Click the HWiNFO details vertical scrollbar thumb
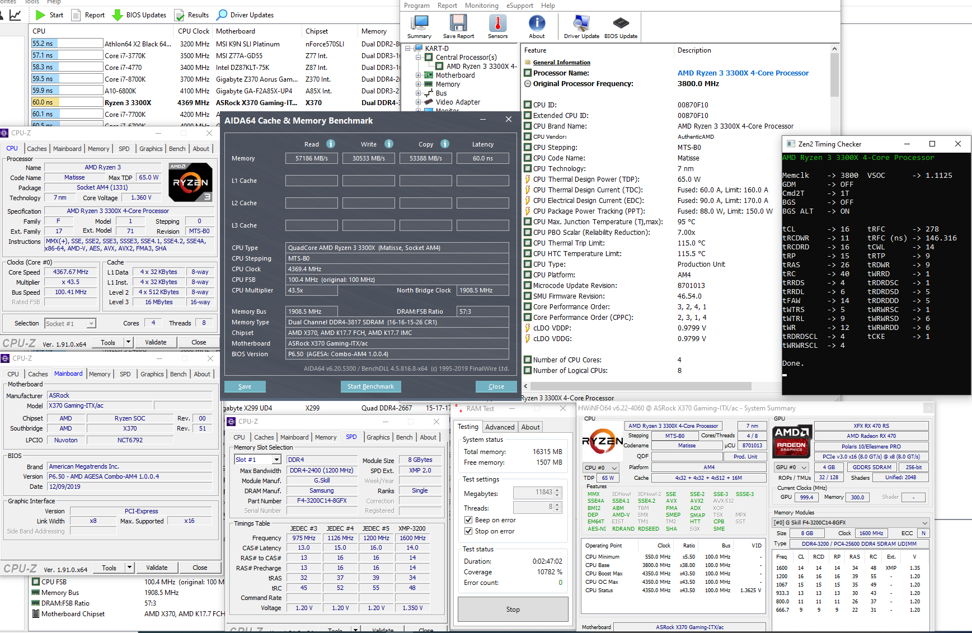The width and height of the screenshot is (972, 633). 834,75
